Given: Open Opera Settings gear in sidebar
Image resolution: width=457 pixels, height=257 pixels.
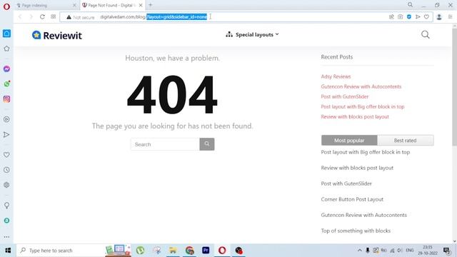Looking at the screenshot, I should tap(6, 185).
